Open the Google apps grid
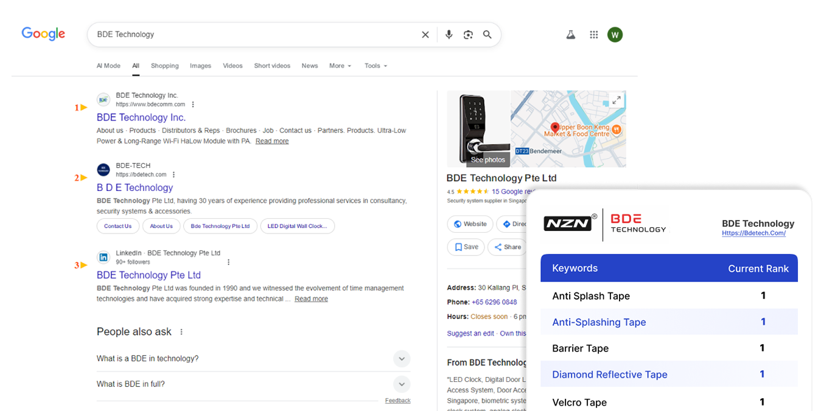Screen dimensions: 821x411 pos(594,35)
